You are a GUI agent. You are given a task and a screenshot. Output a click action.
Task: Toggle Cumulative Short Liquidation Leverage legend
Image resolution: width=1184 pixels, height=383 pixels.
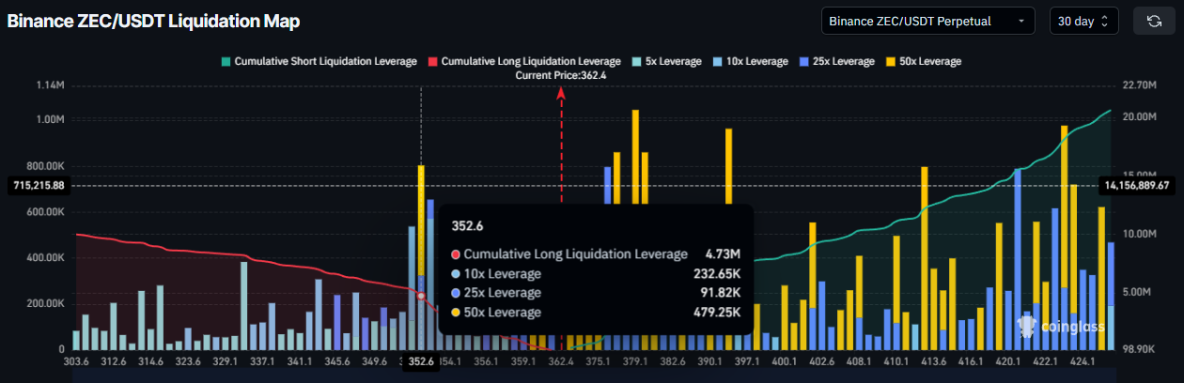[x=318, y=61]
